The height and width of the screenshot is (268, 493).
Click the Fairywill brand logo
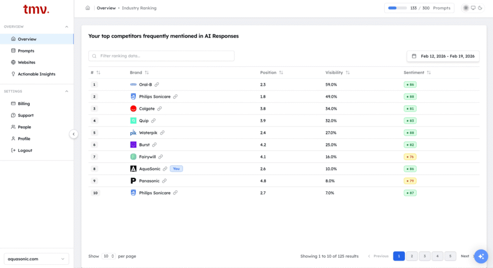click(x=133, y=157)
